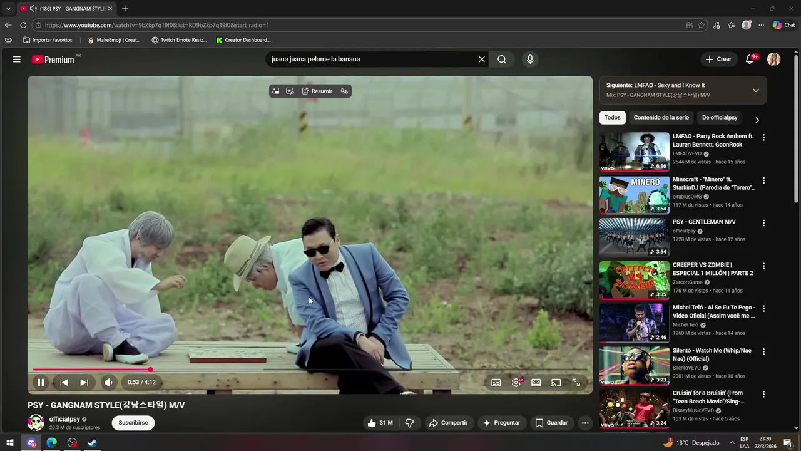Open Twitch Emote Resizer bookmark

tap(179, 40)
